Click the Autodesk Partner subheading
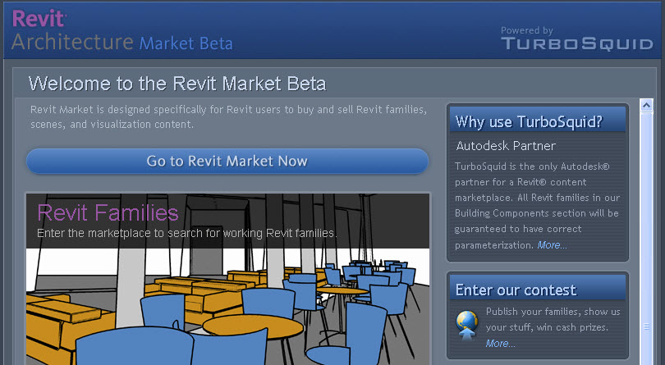This screenshot has width=665, height=365. (x=506, y=146)
